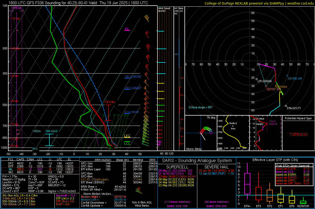This screenshot has height=209, width=315.
Task: Click the 15 km height marker
Action: click(x=16, y=18)
